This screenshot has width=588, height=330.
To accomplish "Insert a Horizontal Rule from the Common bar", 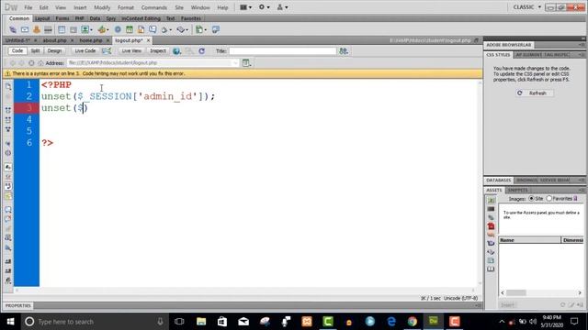I will (48, 29).
